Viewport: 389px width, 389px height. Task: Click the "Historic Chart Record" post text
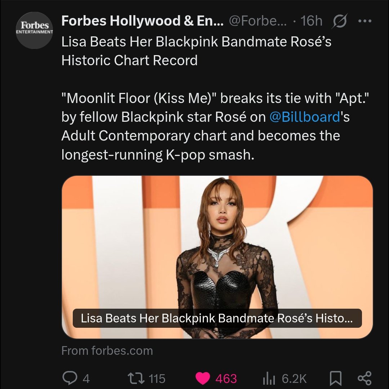point(130,60)
